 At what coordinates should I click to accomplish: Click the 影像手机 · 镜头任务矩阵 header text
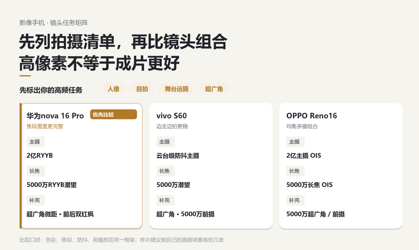click(x=54, y=23)
